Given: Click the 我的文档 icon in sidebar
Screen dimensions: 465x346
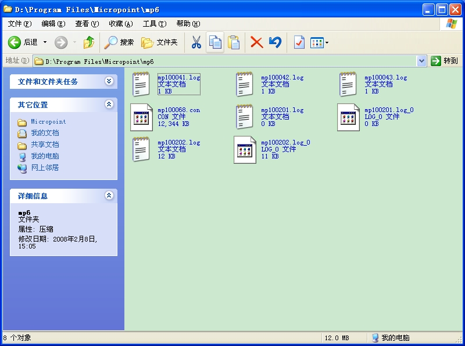Looking at the screenshot, I should tap(22, 134).
